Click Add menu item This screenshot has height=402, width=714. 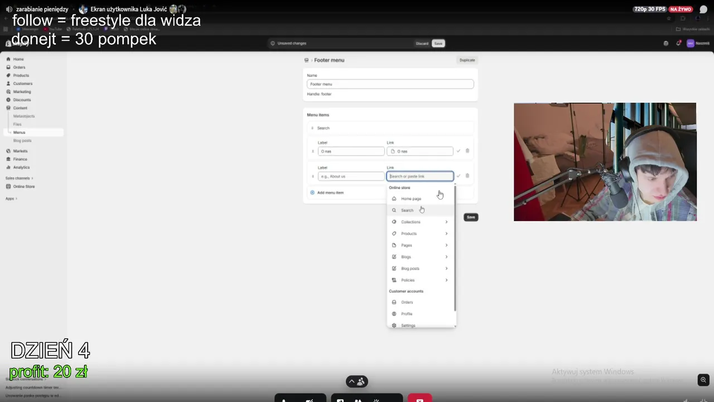[x=327, y=193]
